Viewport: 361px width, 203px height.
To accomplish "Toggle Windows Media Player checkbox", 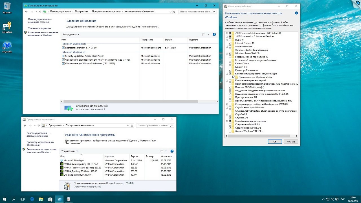I will 234,77.
